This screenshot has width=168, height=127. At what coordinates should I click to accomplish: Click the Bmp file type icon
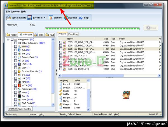coord(19,47)
